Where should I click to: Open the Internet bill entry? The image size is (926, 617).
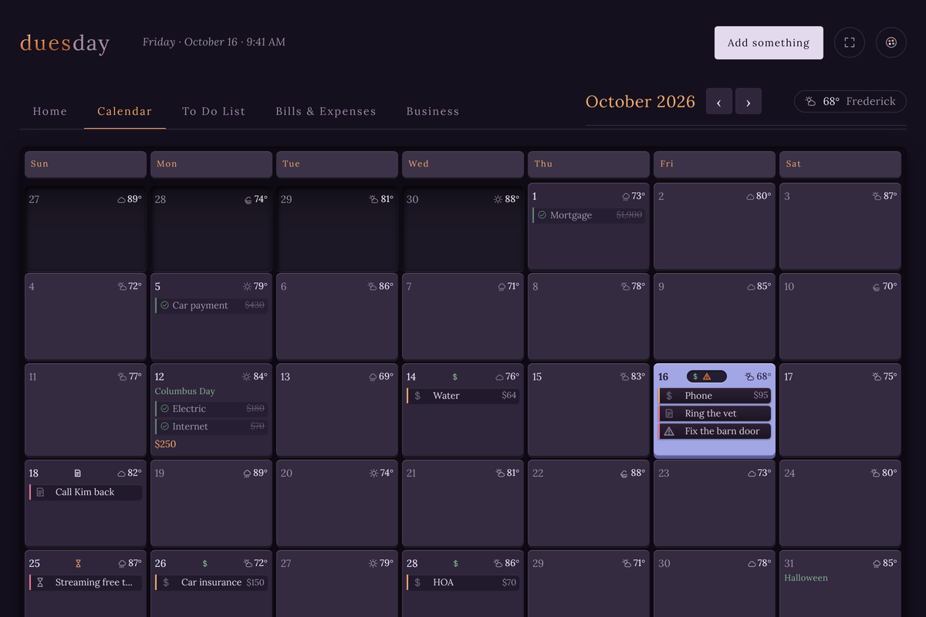[211, 427]
